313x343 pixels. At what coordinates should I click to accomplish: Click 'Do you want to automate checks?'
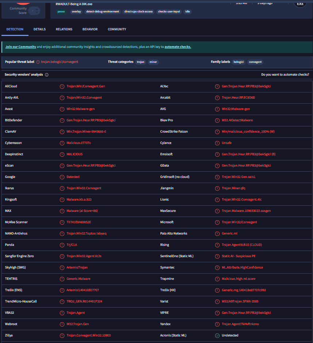[x=285, y=75]
